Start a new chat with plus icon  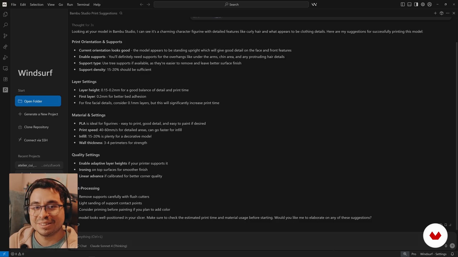coord(435,13)
